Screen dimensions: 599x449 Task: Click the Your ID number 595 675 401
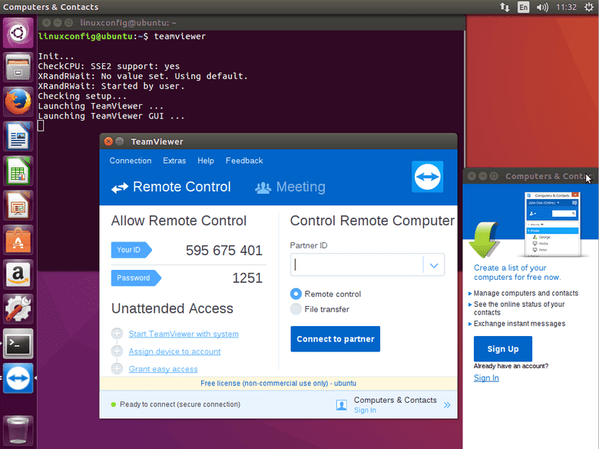click(x=224, y=251)
